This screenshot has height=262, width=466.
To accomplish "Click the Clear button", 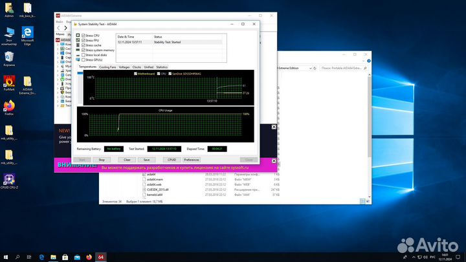I will coord(127,160).
